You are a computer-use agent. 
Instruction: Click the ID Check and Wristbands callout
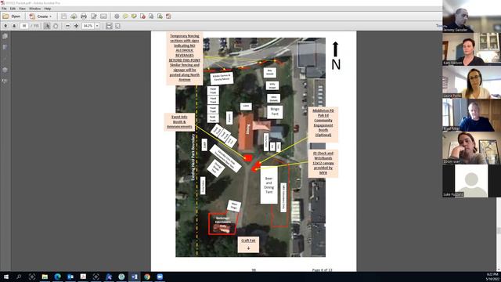[323, 163]
